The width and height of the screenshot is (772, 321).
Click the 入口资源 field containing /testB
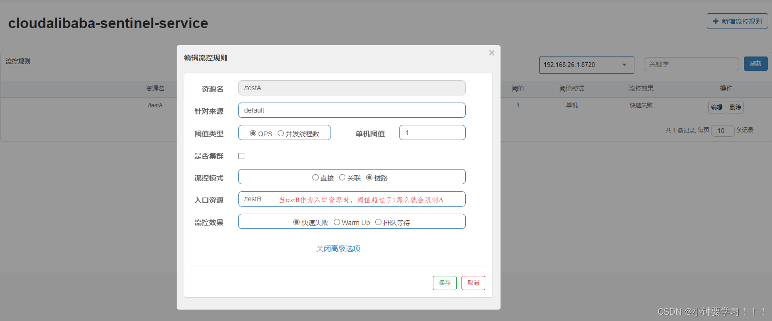pyautogui.click(x=352, y=199)
